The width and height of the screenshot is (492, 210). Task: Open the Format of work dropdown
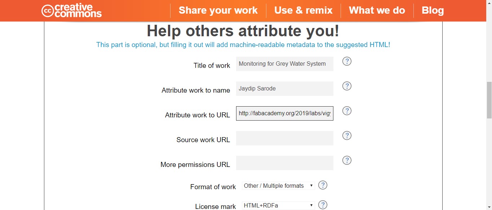pyautogui.click(x=278, y=186)
